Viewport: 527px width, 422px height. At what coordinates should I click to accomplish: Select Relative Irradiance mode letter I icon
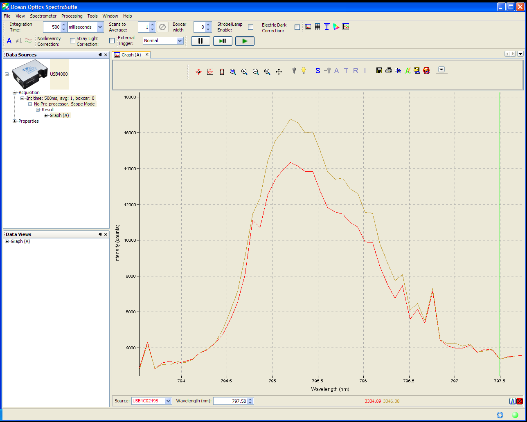[365, 71]
